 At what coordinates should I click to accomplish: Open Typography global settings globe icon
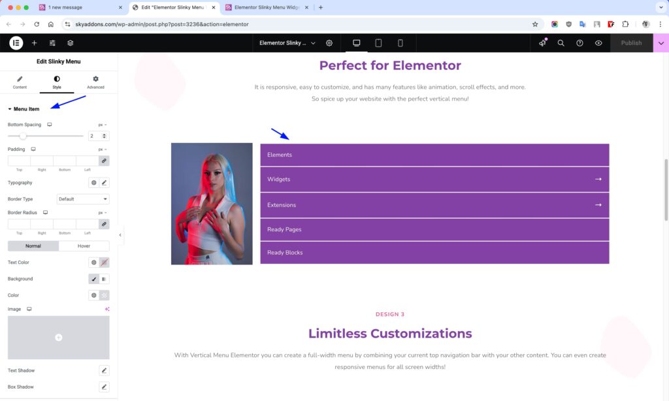(x=93, y=183)
